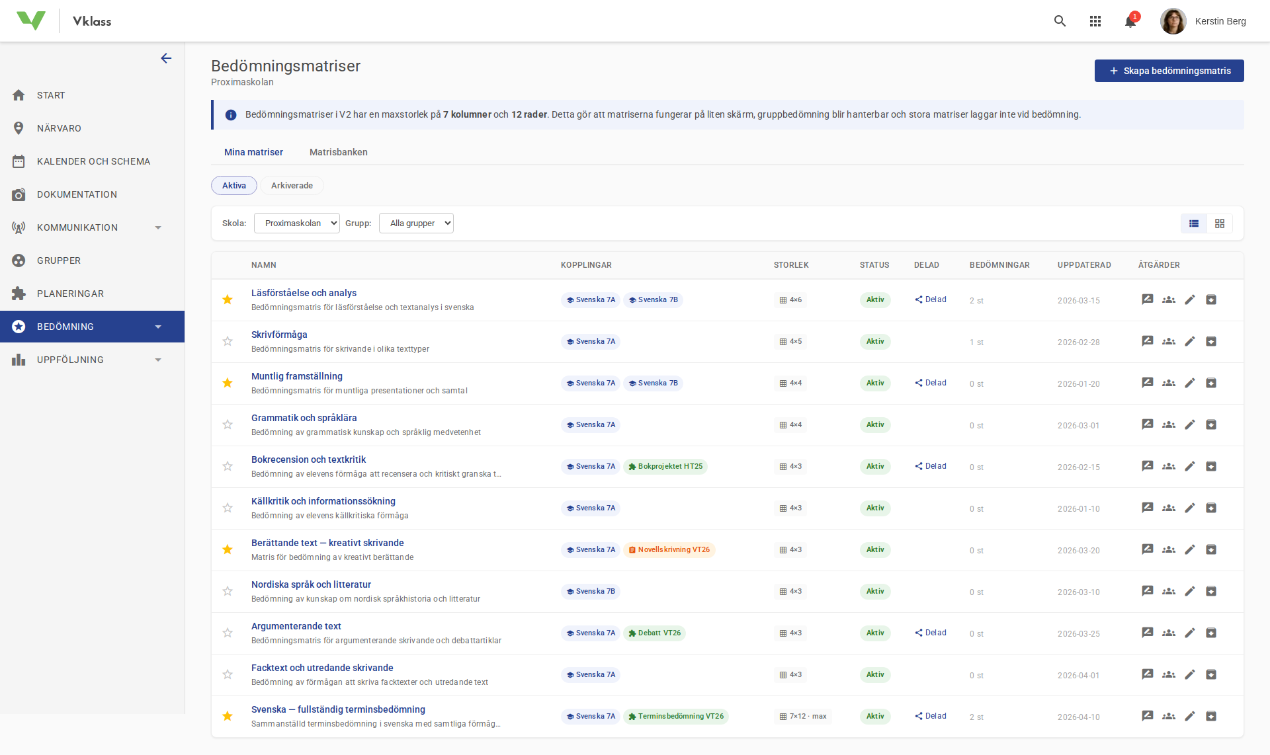The width and height of the screenshot is (1270, 755).
Task: Click Terminsbedömning VT26 tag
Action: coord(676,716)
